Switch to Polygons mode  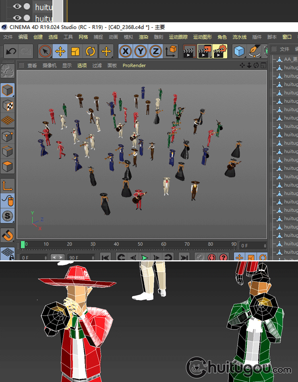[8, 166]
